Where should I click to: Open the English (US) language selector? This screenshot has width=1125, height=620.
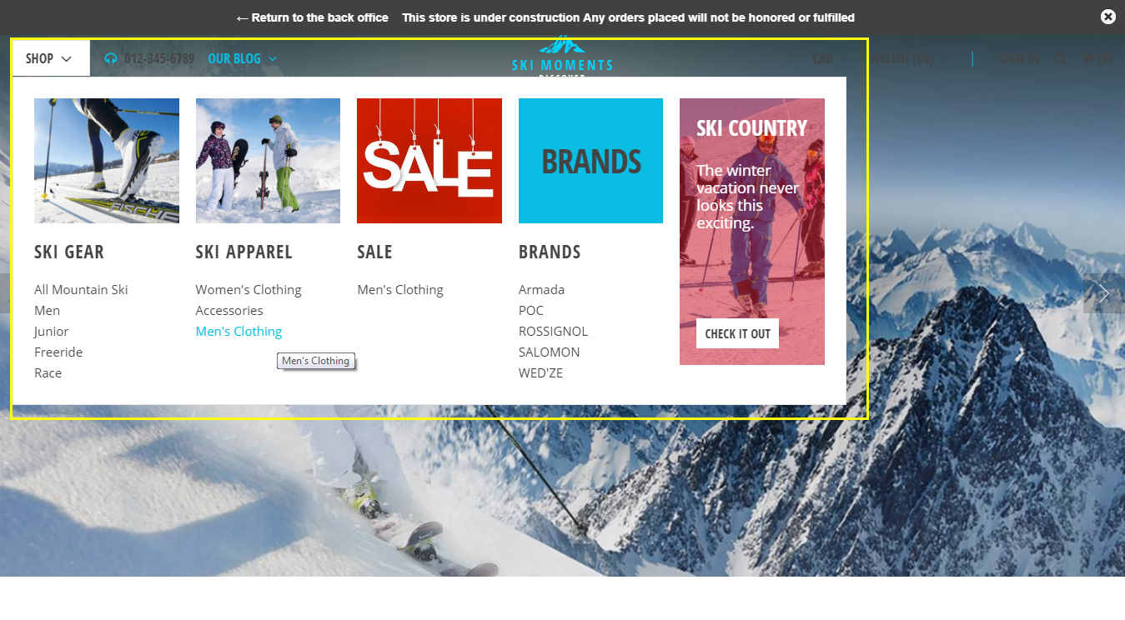(910, 58)
